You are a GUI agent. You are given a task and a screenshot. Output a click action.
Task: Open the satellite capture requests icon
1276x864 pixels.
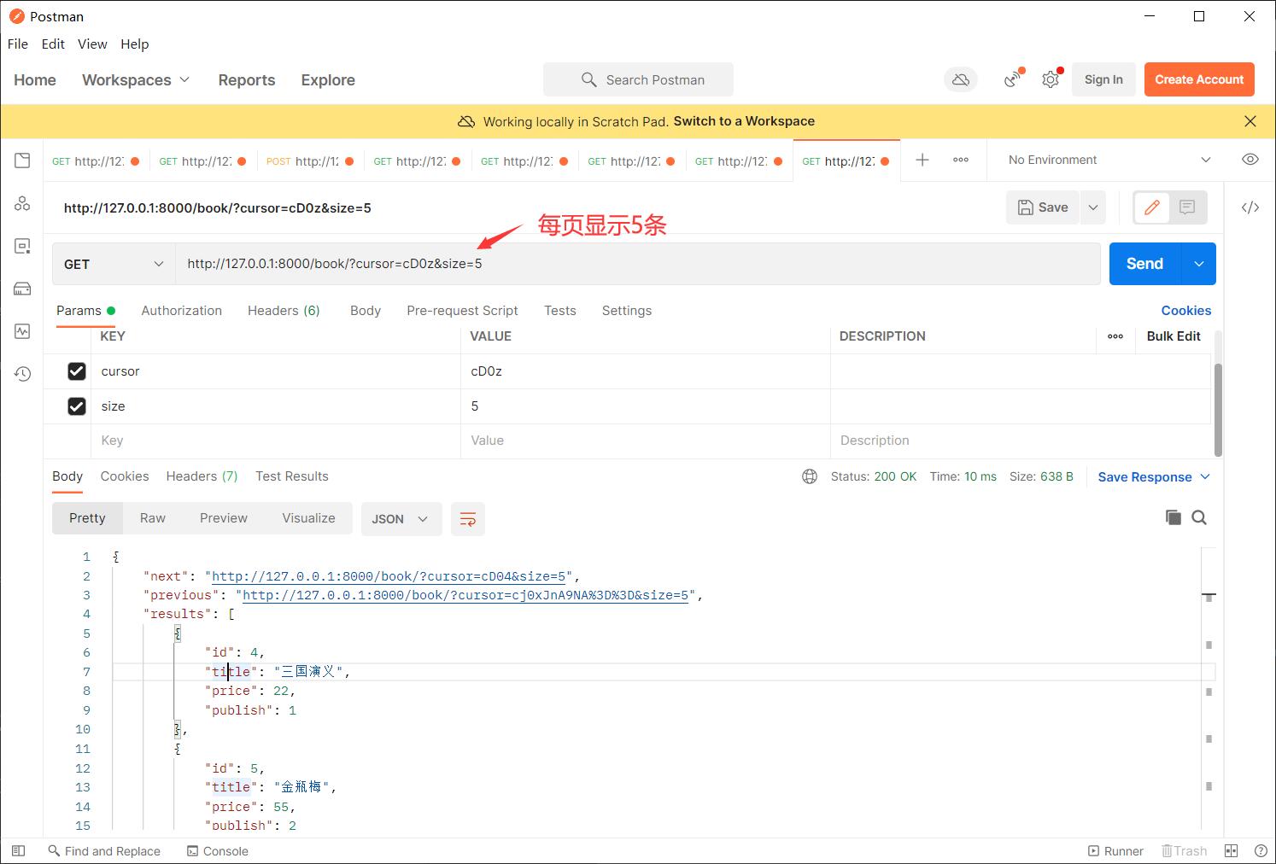1013,79
